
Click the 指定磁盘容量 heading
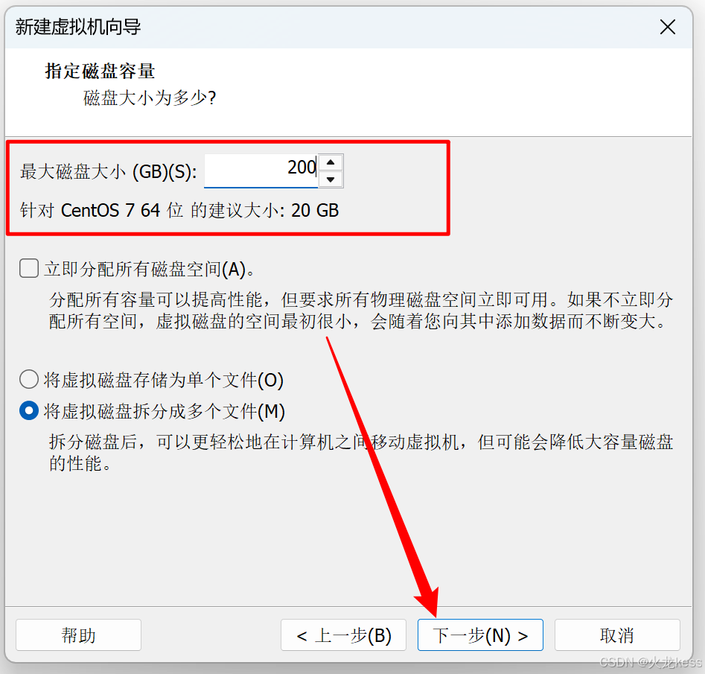click(100, 71)
